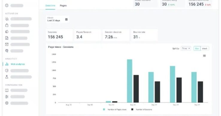Click the Activation section heading
The image size is (221, 116).
tap(12, 14)
